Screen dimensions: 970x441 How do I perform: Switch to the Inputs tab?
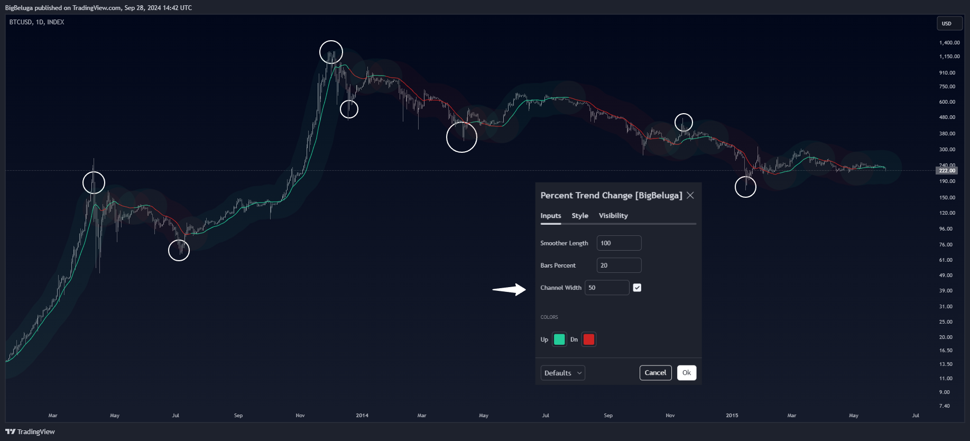tap(551, 216)
